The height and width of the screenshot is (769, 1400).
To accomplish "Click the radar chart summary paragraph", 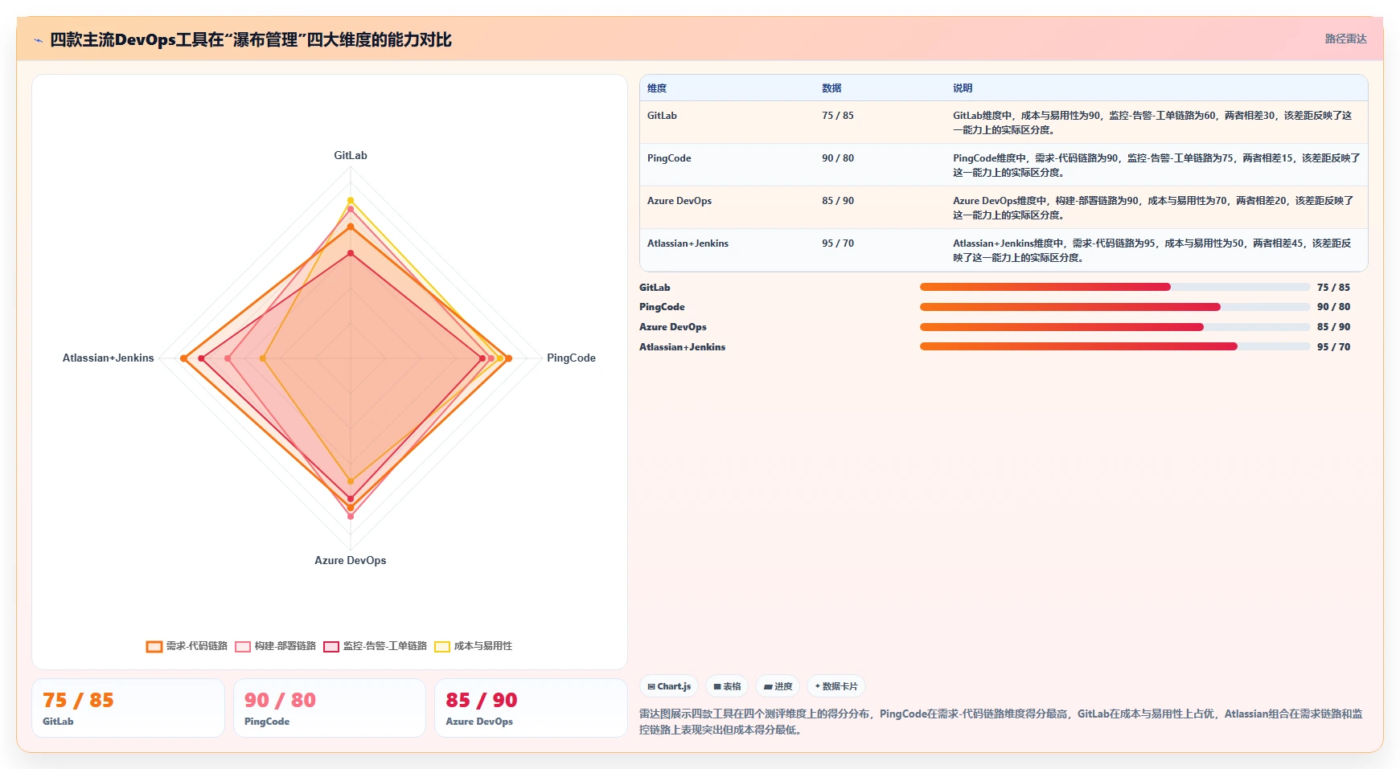I will tap(1001, 722).
